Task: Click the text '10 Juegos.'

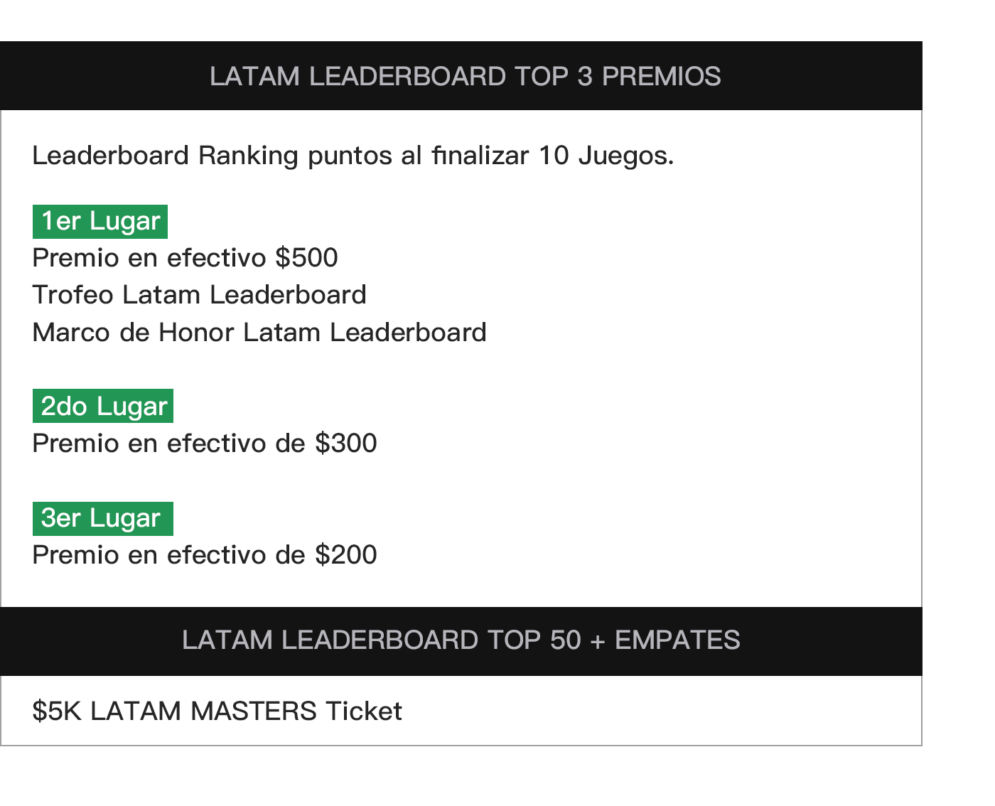Action: (606, 156)
